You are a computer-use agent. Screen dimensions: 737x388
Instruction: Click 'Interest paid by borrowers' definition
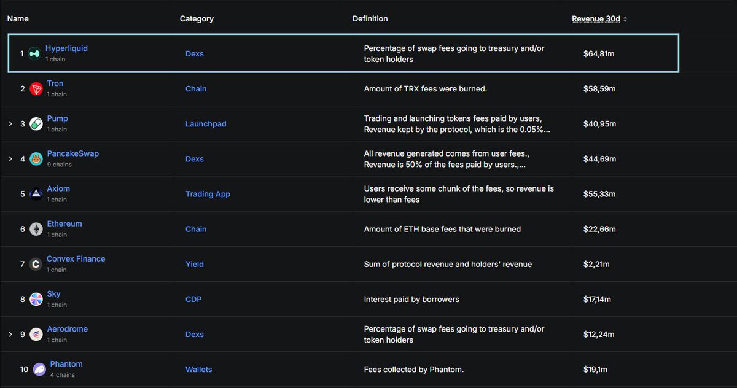point(411,299)
